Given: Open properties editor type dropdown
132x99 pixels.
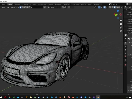Looking at the screenshot, I should tap(127, 35).
